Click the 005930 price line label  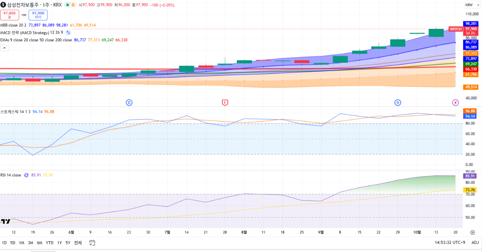pos(456,29)
